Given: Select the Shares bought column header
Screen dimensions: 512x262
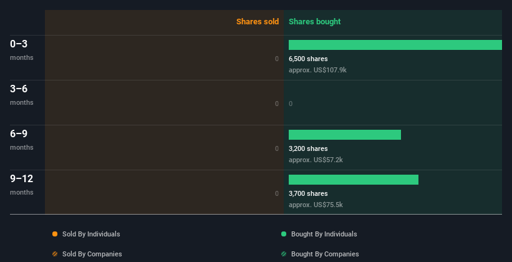Looking at the screenshot, I should tap(315, 22).
